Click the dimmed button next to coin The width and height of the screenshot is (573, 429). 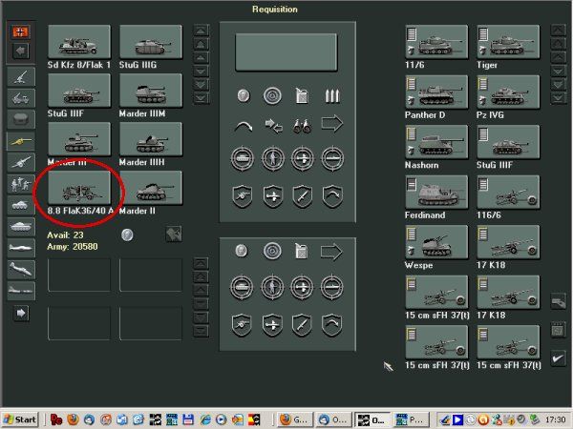point(174,235)
